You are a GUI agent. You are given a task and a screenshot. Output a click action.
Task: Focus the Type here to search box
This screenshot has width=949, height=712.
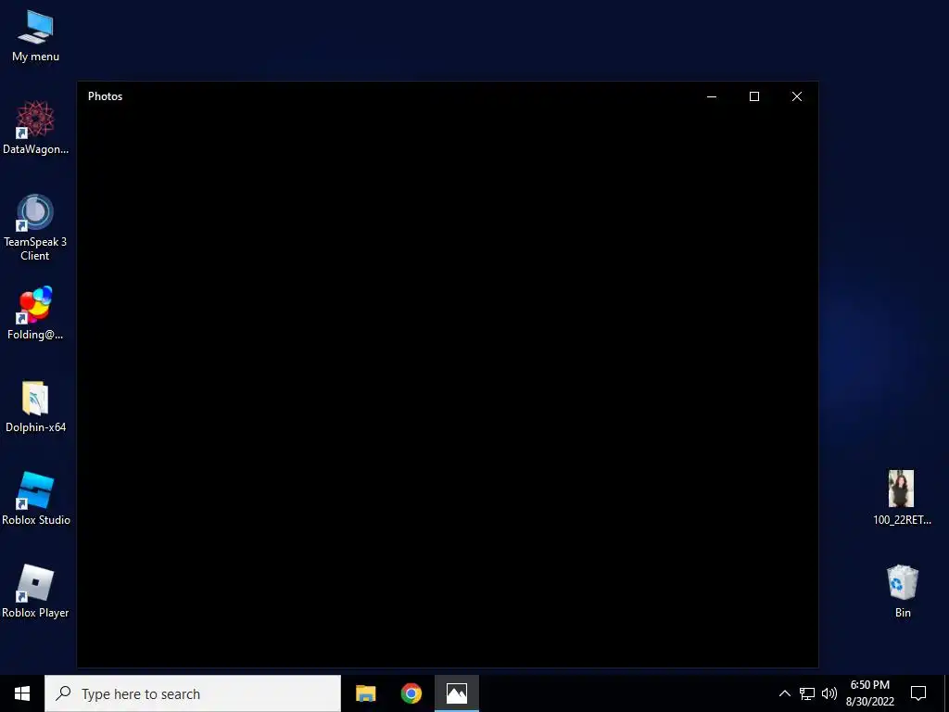point(193,693)
